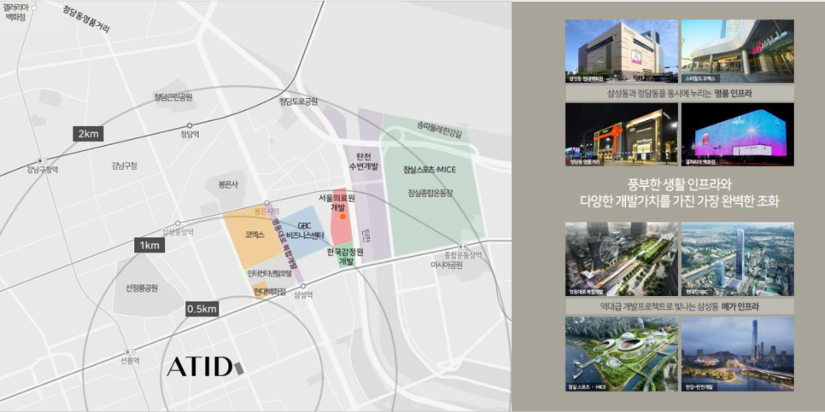Click the 갤러리아 백화점 map marker circle
This screenshot has width=825, height=412.
tap(35, 9)
